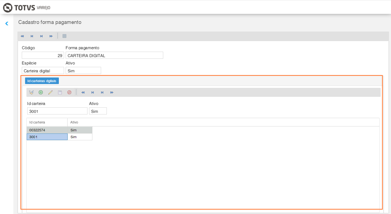Go to previous payment form record
The image size is (391, 214).
[x=32, y=36]
